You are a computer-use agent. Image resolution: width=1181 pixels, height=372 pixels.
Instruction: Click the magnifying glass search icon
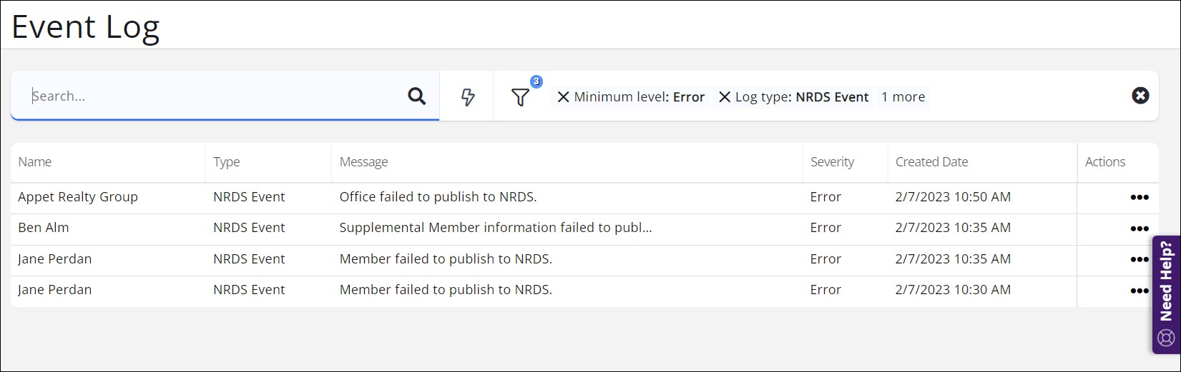pos(416,96)
